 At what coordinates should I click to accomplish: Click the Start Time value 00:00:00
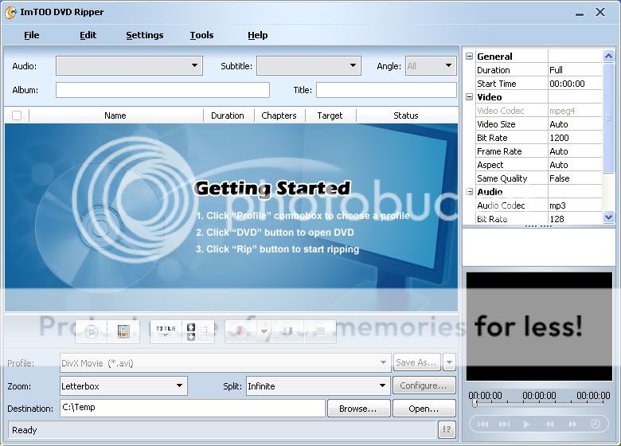(x=575, y=84)
